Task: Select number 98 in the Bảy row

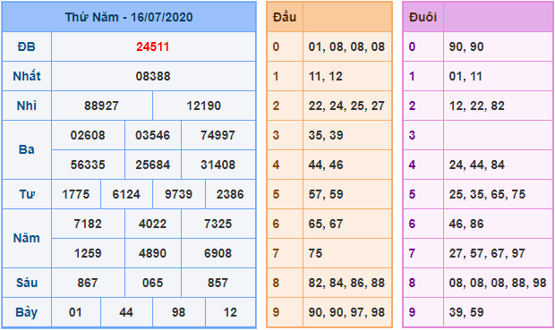Action: coord(178,312)
